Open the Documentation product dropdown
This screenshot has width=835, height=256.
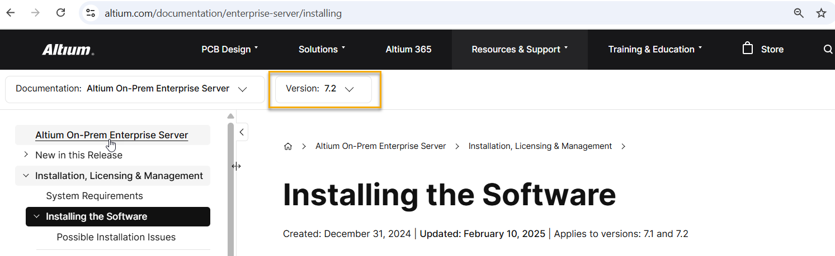coord(134,89)
